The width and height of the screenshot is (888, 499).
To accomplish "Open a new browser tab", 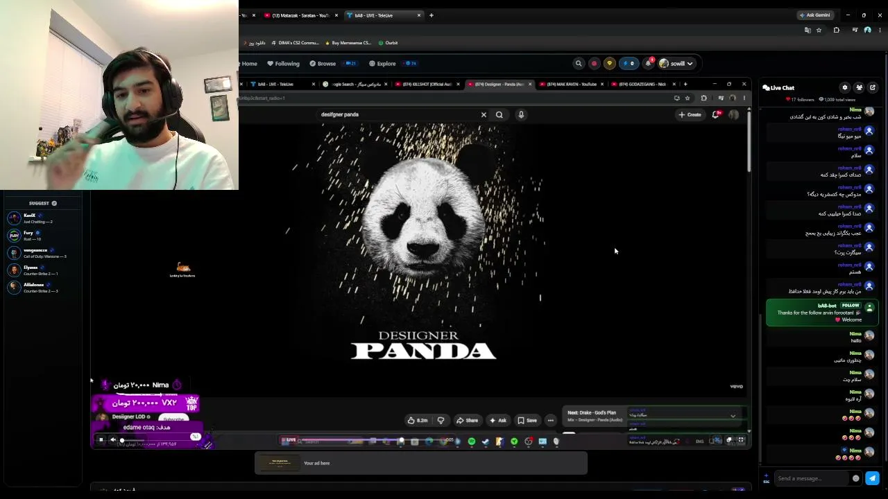I will coord(432,15).
